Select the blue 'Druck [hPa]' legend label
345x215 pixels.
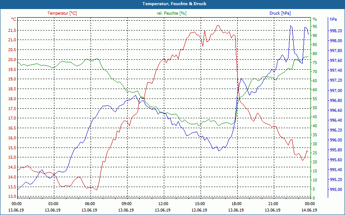tap(280, 13)
